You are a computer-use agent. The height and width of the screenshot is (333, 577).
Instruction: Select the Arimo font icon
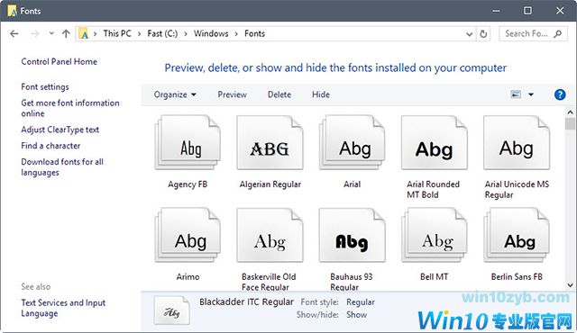pos(188,235)
